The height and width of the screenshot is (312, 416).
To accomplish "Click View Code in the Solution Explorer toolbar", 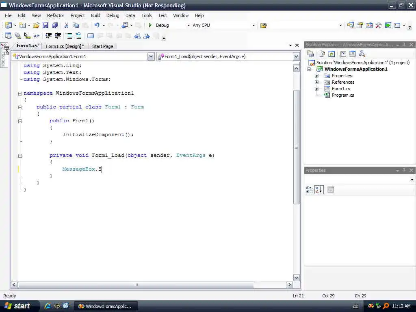I will click(343, 54).
